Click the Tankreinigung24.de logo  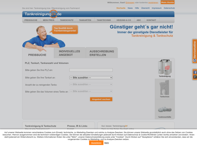(x=43, y=14)
